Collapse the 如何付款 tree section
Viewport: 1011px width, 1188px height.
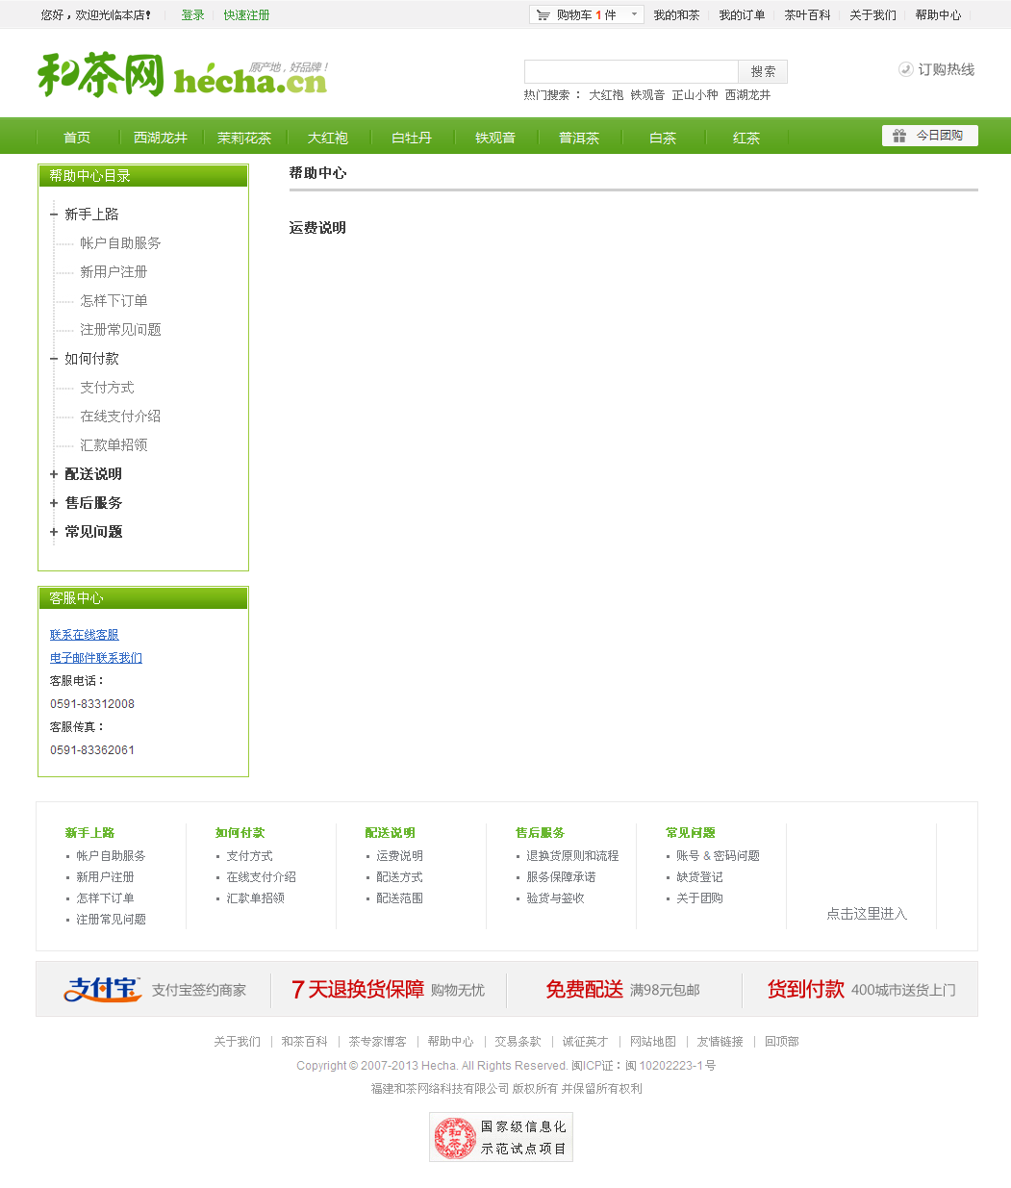tap(54, 359)
